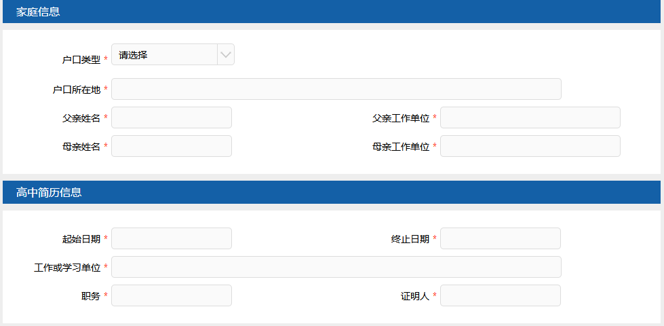Image resolution: width=664 pixels, height=326 pixels.
Task: Click the 户口类型 label
Action: point(81,60)
